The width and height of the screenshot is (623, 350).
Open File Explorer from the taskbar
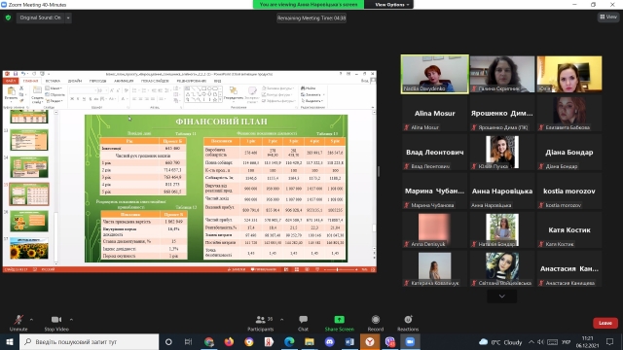pyautogui.click(x=310, y=341)
